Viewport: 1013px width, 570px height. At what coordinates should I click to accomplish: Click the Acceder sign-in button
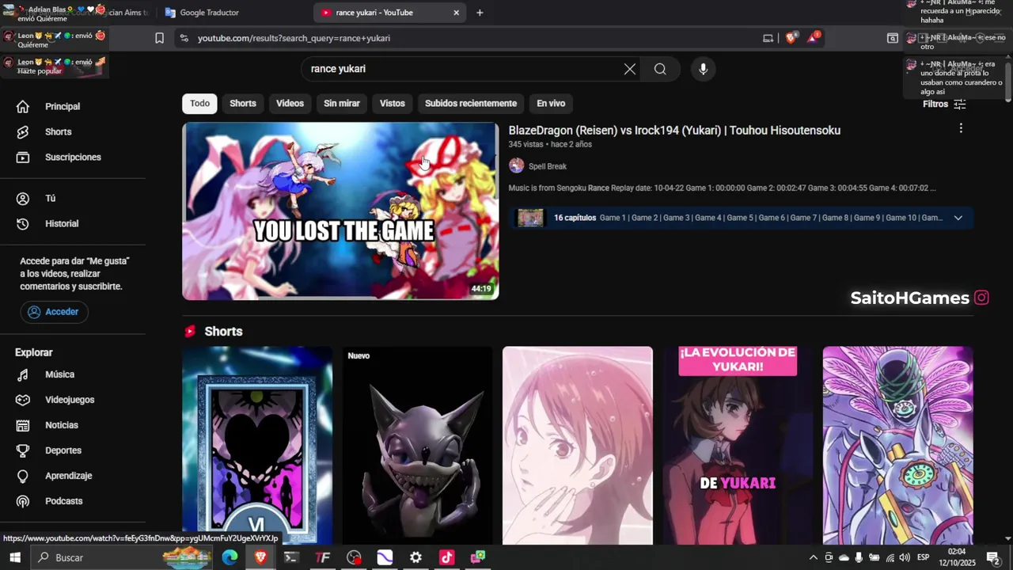pyautogui.click(x=54, y=312)
